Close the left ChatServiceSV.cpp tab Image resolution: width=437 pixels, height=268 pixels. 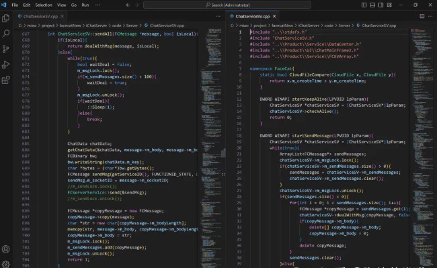coord(62,16)
